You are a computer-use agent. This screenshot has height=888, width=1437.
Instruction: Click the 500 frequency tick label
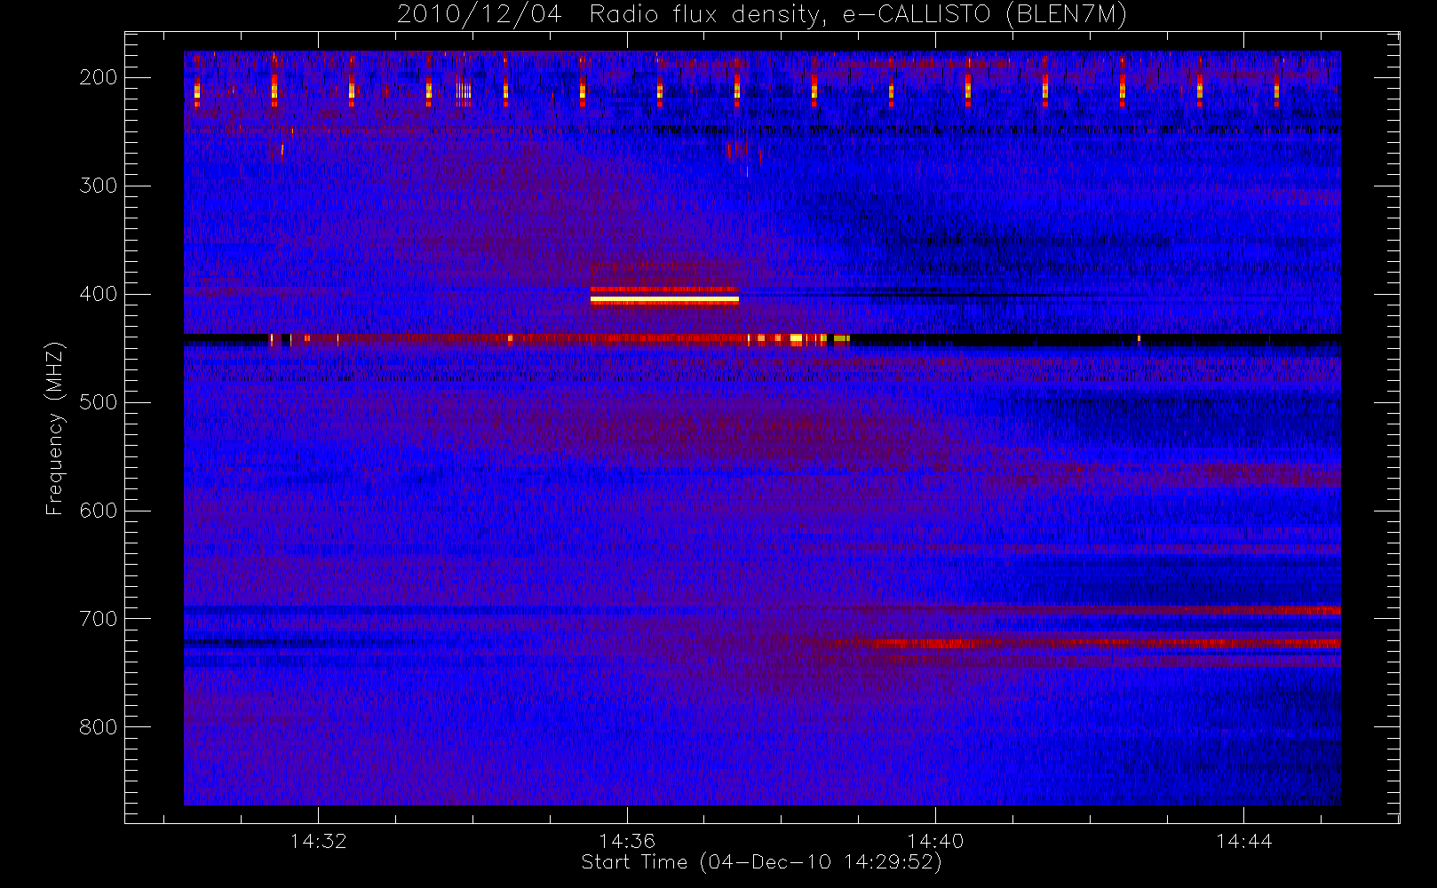point(99,402)
